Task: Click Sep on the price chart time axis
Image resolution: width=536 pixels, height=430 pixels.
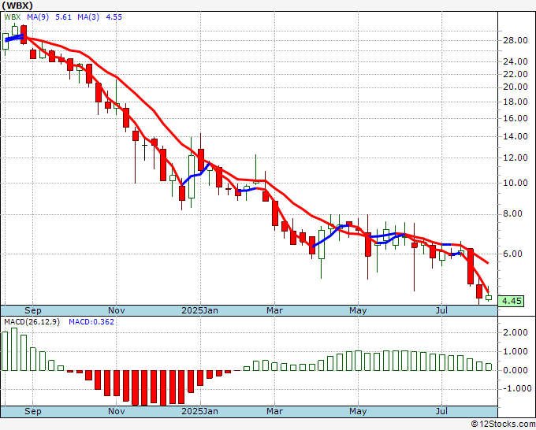Action: coord(33,310)
